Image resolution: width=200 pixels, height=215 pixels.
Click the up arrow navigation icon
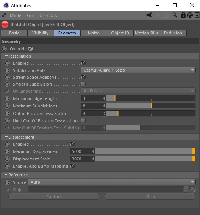tap(165, 15)
